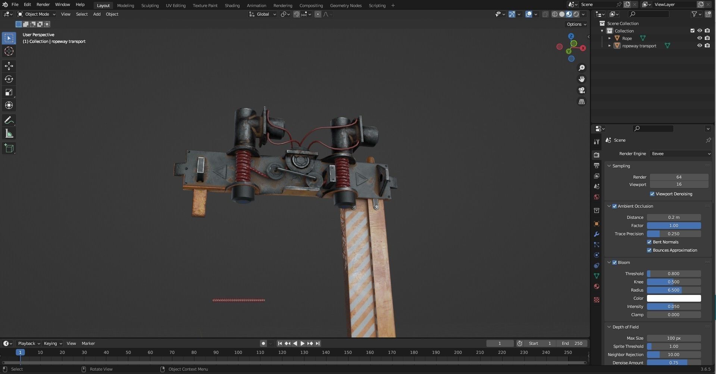This screenshot has height=374, width=716.
Task: Uncheck Viewport Denoising
Action: pyautogui.click(x=652, y=194)
